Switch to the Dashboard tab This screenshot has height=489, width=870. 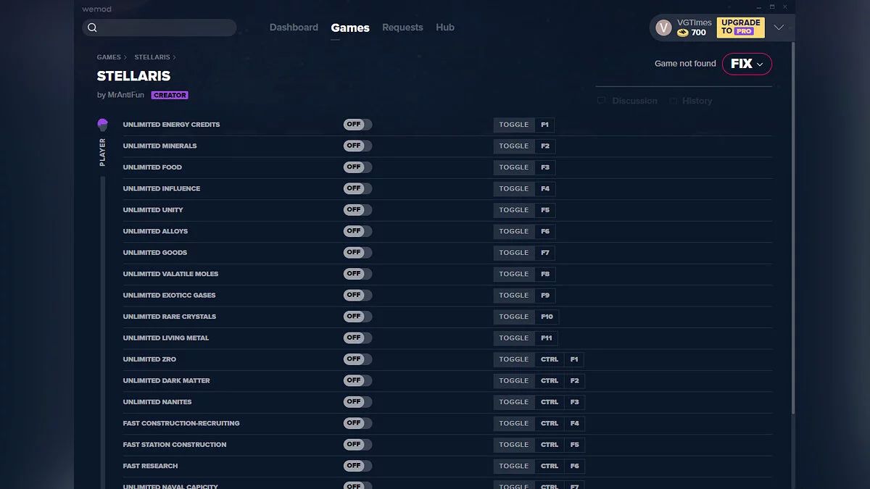pos(294,28)
